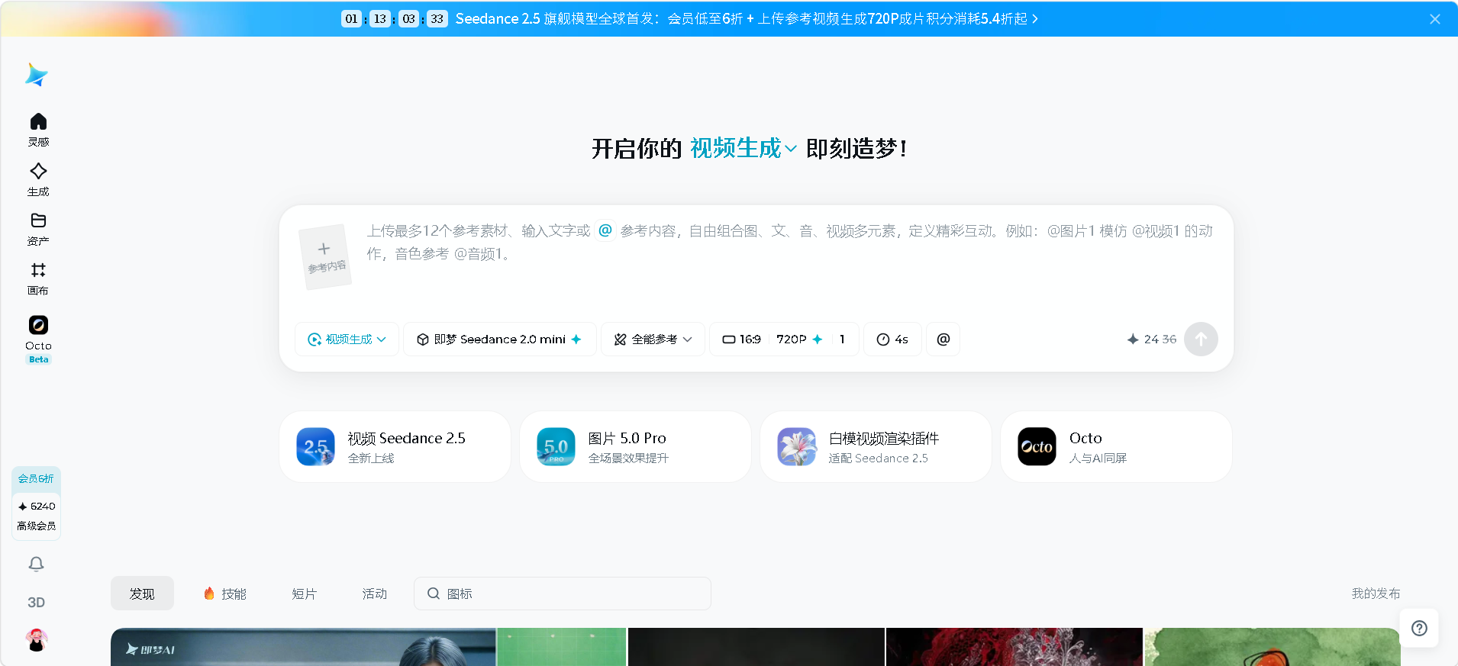This screenshot has height=666, width=1458.
Task: Select the 发现 tab
Action: pyautogui.click(x=142, y=594)
